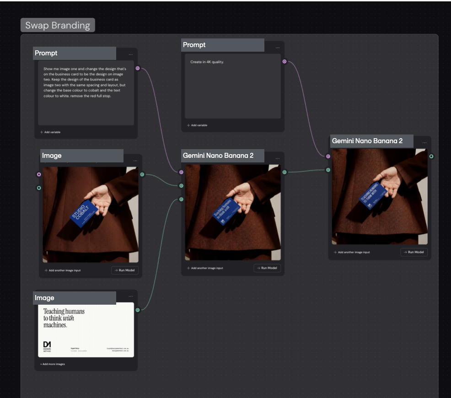The height and width of the screenshot is (398, 451).
Task: Click the first green image input port of the middle Gemini node
Action: click(x=181, y=186)
